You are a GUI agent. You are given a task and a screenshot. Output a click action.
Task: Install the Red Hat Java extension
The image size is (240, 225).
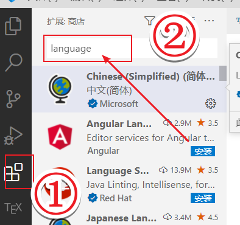[203, 198]
